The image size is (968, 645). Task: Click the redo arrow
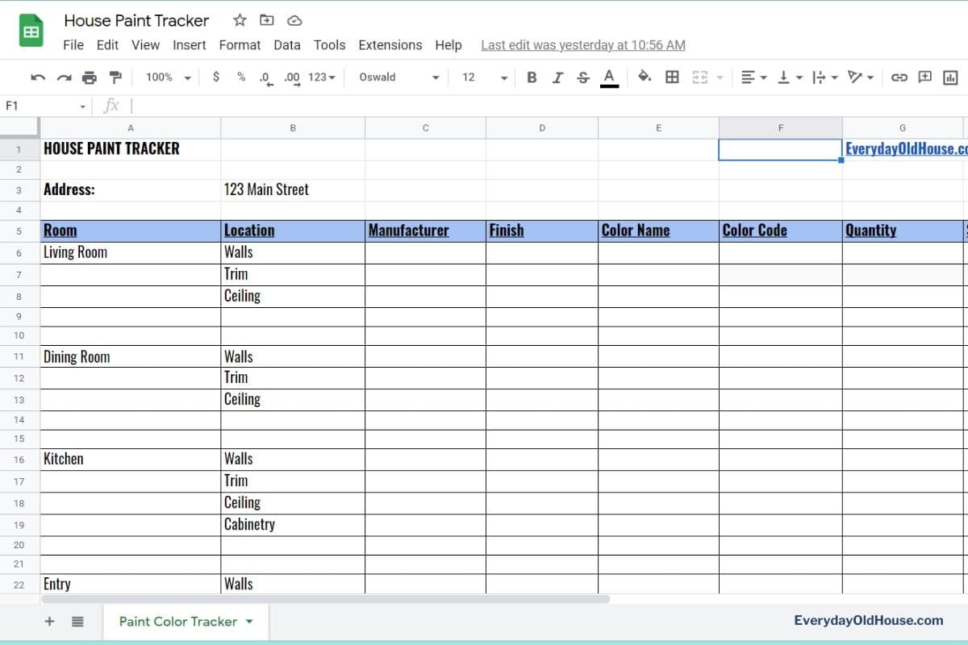coord(64,77)
